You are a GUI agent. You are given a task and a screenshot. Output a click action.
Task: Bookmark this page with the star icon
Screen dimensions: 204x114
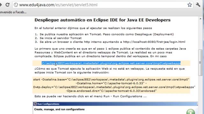click(x=190, y=5)
